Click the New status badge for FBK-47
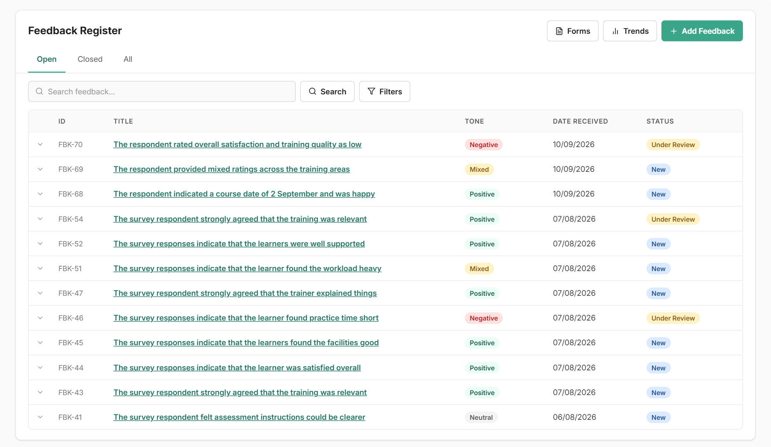771x447 pixels. (x=658, y=293)
